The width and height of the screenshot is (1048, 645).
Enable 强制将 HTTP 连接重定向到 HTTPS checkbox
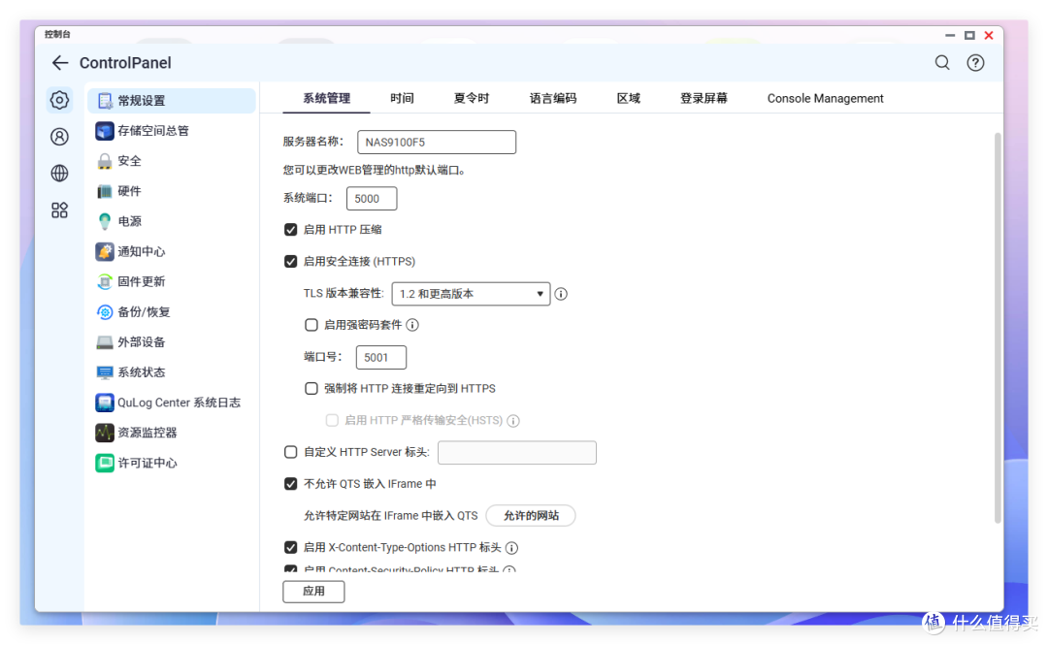pos(311,388)
